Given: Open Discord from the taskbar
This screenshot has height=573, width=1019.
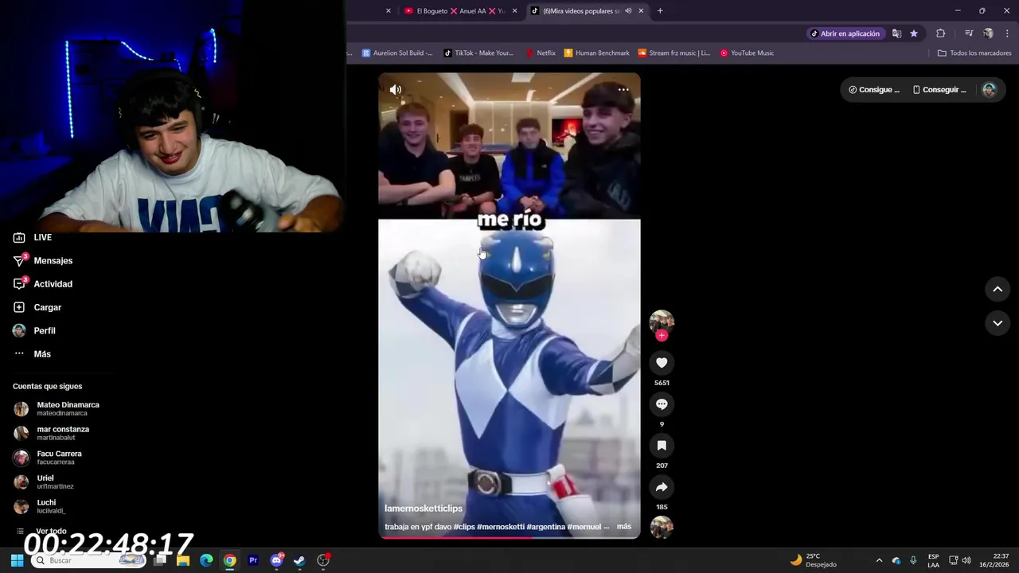Looking at the screenshot, I should pos(276,560).
